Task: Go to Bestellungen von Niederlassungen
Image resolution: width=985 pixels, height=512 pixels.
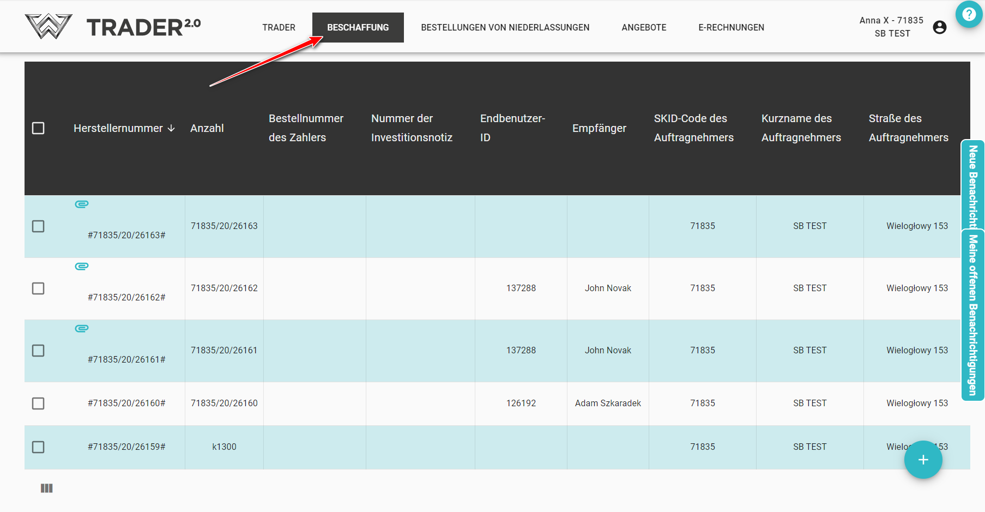Action: pos(505,27)
